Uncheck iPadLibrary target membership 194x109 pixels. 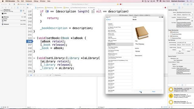click(169, 36)
